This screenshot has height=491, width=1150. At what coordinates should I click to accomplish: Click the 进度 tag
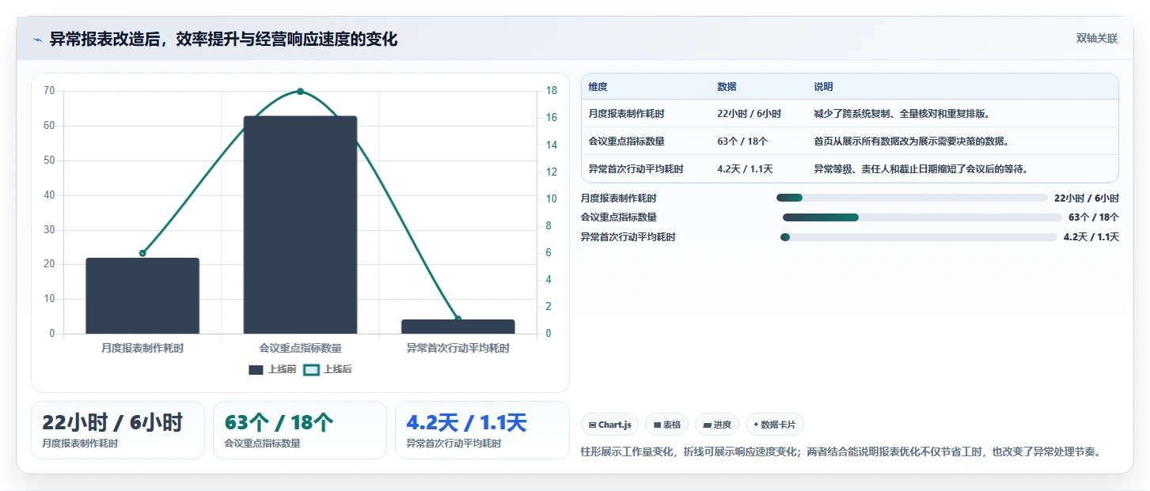pyautogui.click(x=717, y=425)
